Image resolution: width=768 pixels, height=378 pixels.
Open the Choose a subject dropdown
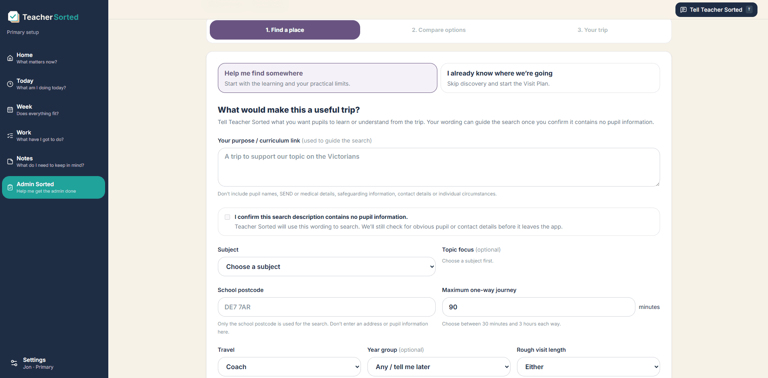[327, 267]
